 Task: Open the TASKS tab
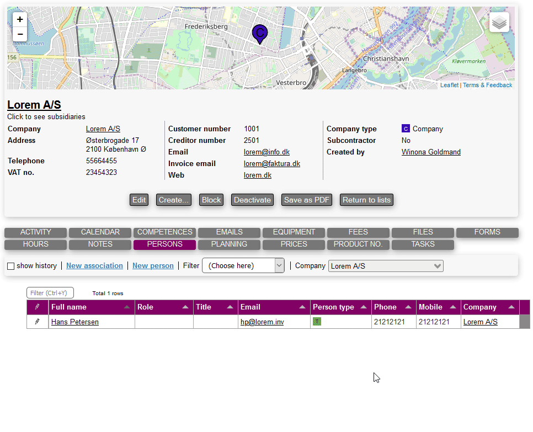(423, 244)
